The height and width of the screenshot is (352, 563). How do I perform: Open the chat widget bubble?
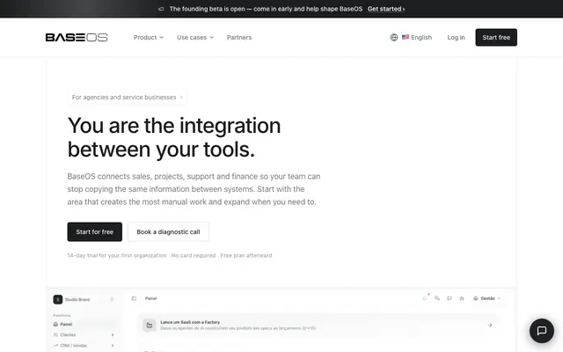pos(542,331)
